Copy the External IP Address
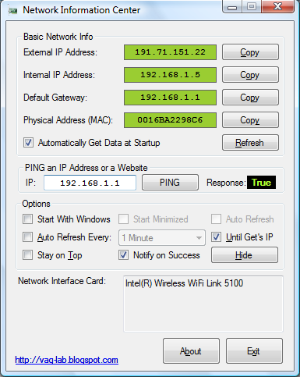 (x=250, y=52)
